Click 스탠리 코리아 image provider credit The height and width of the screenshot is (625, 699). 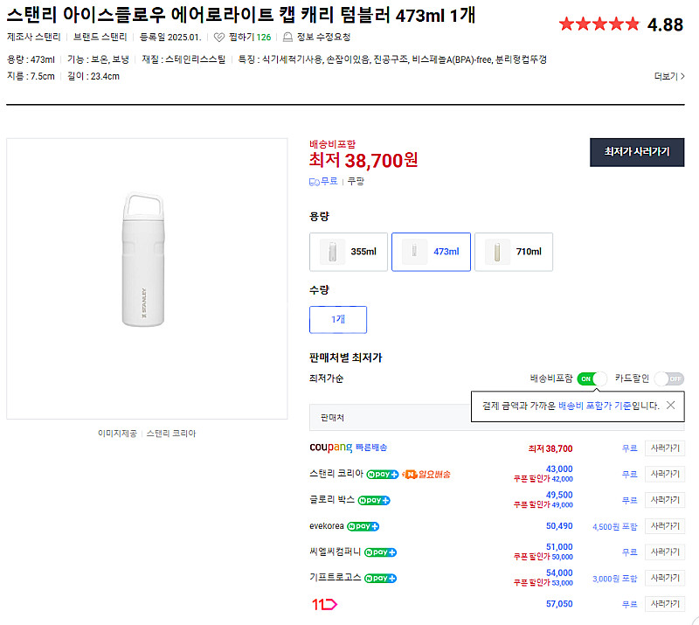171,434
